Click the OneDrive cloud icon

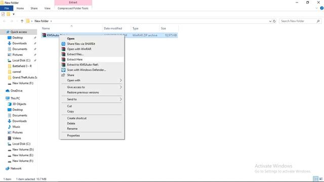(8, 91)
